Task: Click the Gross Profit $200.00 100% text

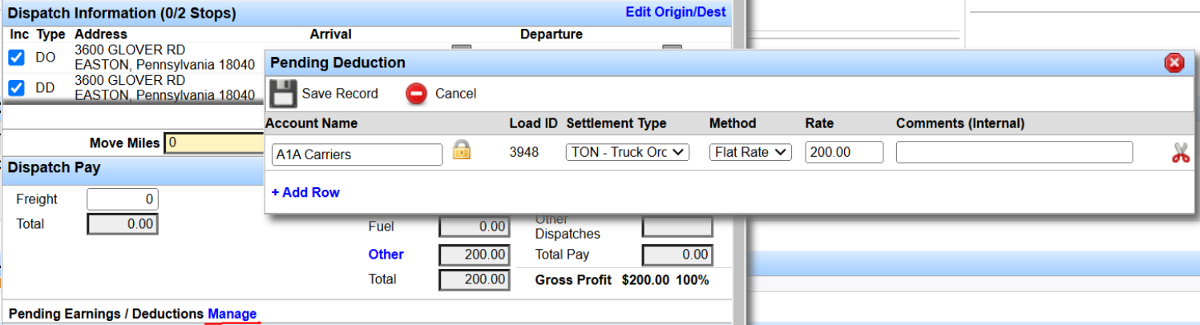Action: tap(622, 281)
